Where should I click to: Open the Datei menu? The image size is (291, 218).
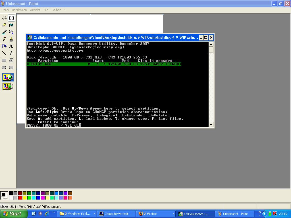pos(5,10)
